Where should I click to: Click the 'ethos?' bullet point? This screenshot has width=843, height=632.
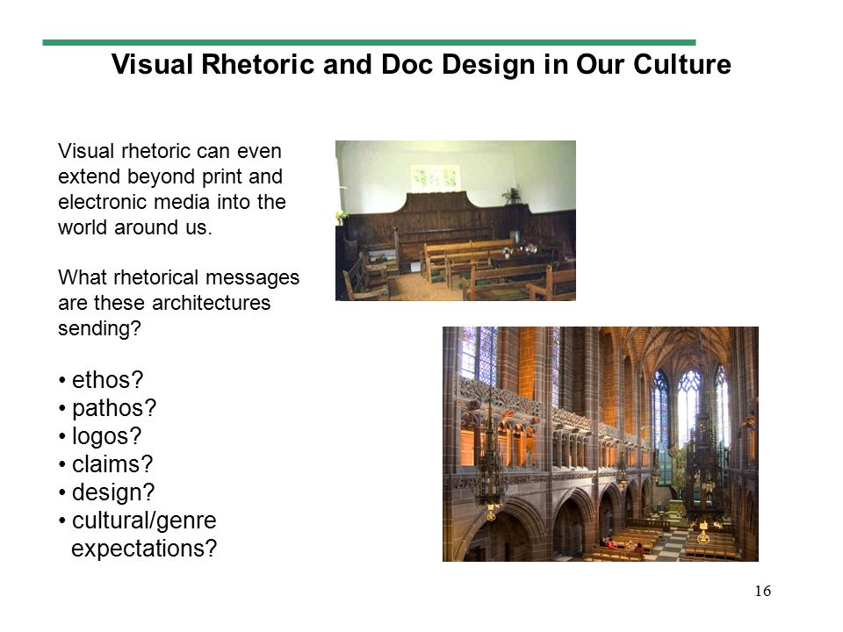(x=102, y=380)
